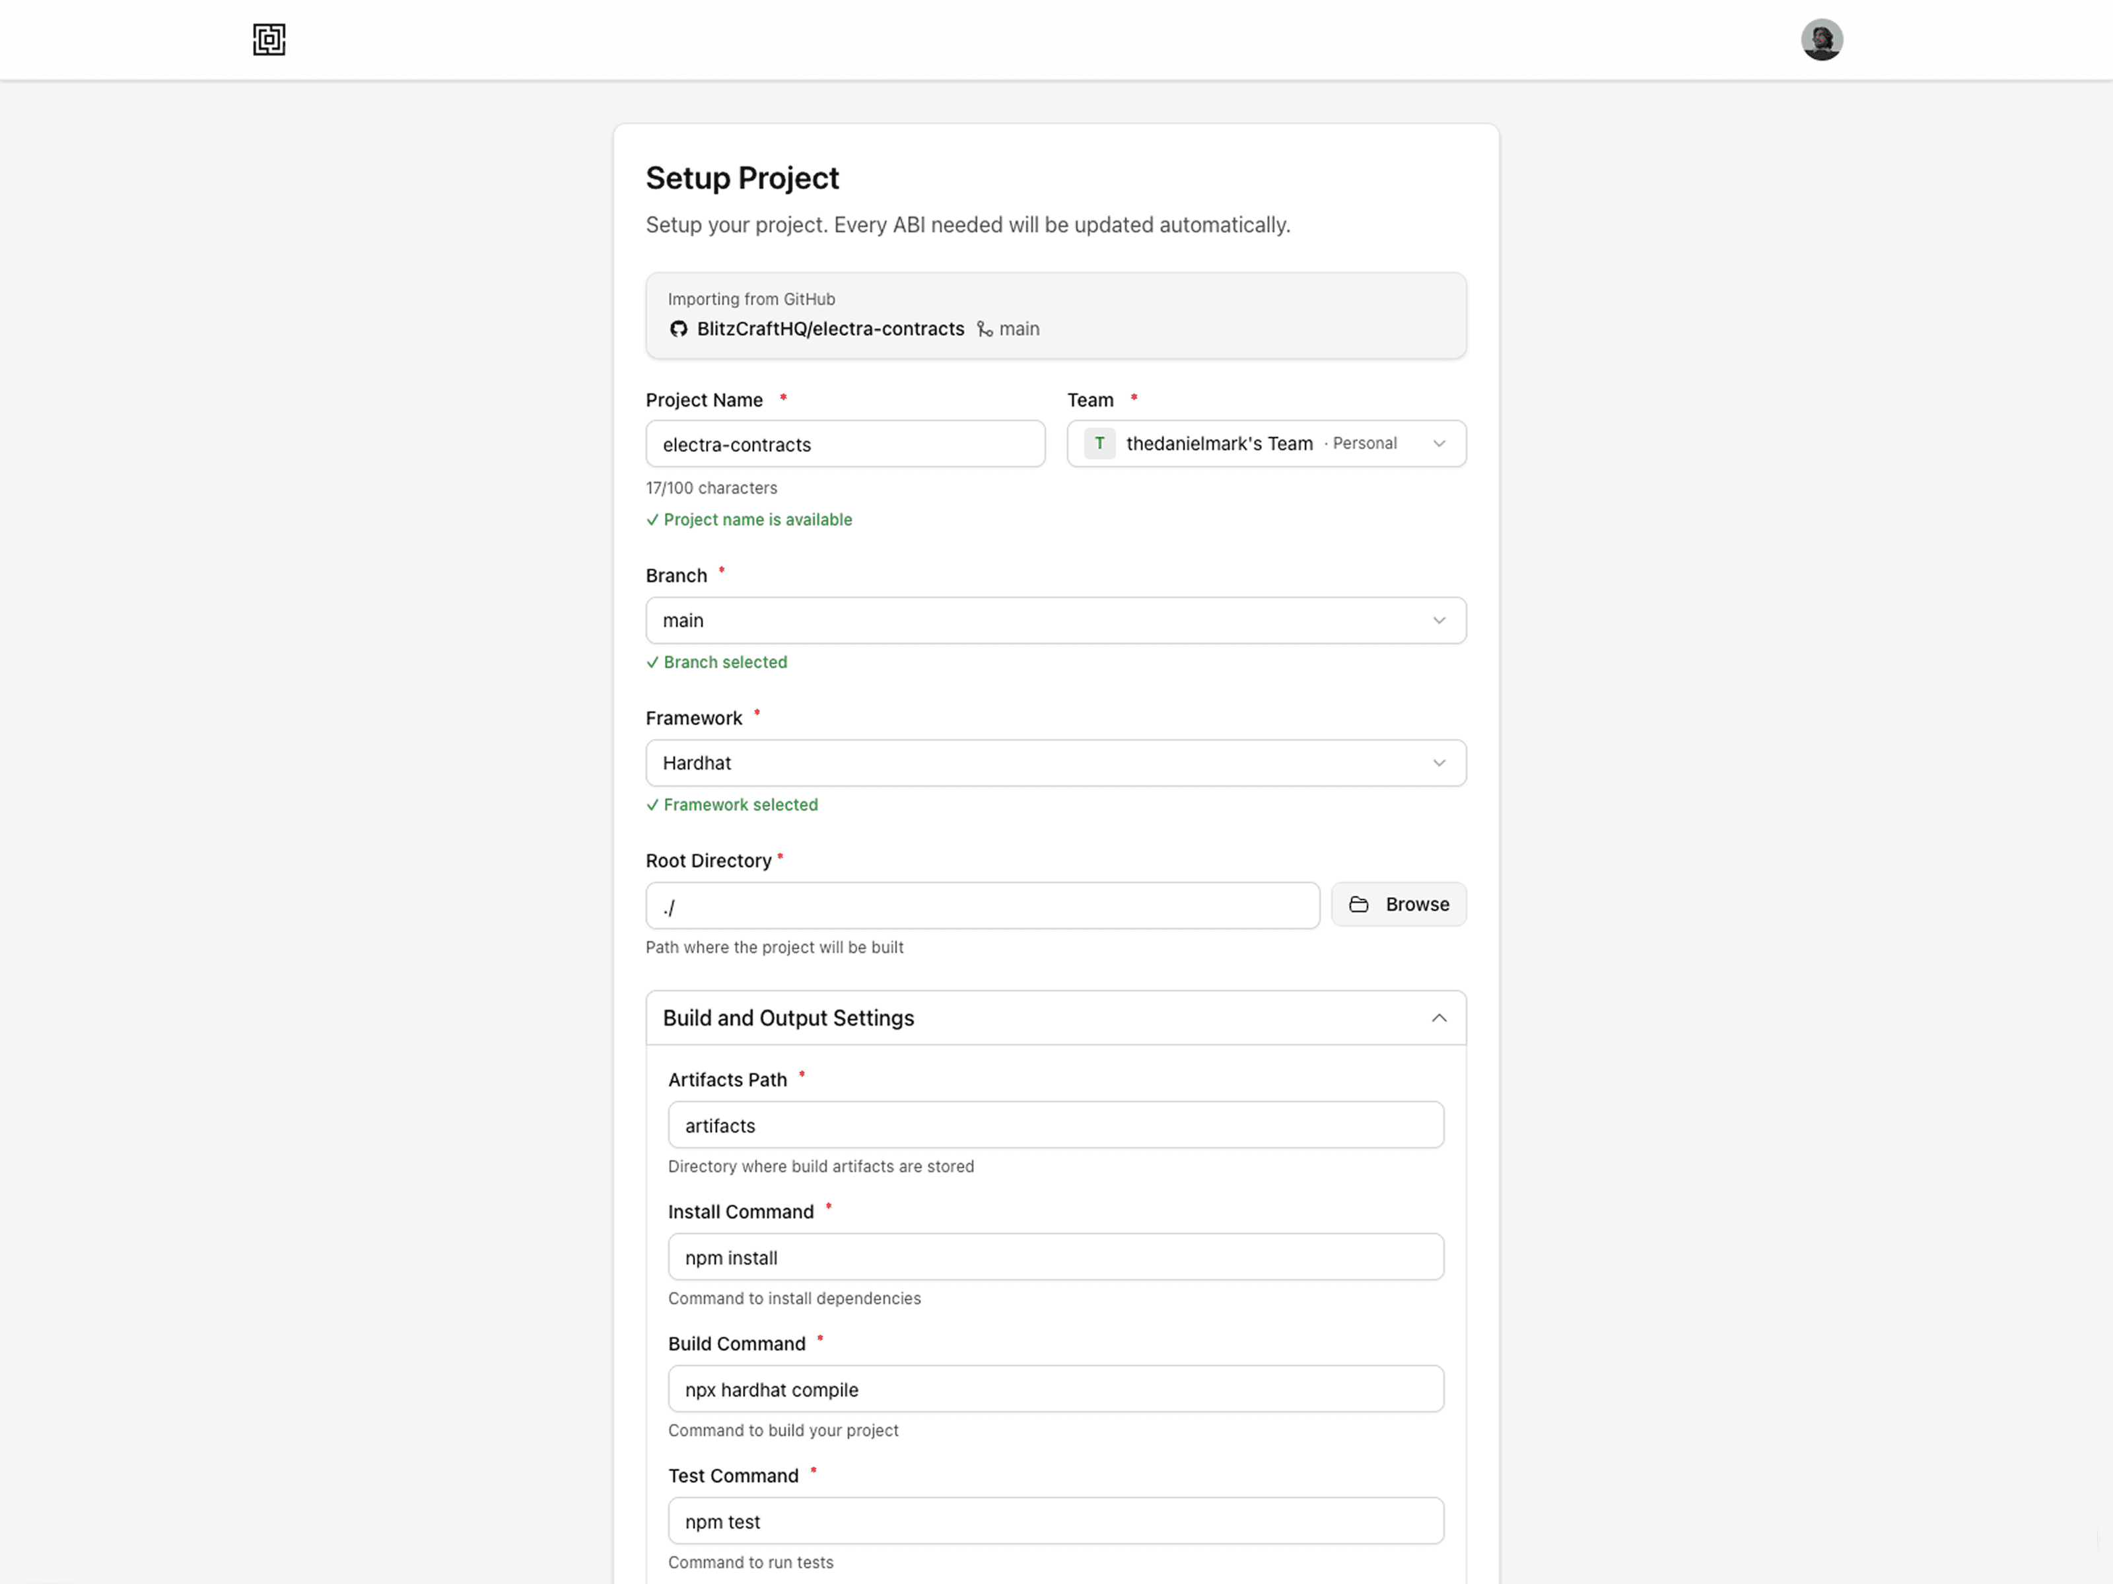Click the Personal tag in Team field

[1364, 443]
